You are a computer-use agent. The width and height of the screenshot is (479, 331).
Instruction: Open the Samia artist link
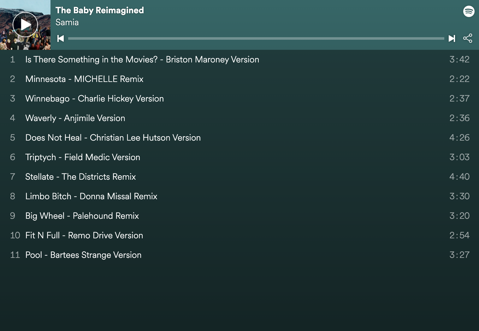67,22
